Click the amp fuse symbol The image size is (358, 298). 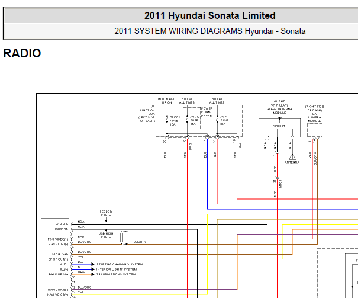point(217,119)
